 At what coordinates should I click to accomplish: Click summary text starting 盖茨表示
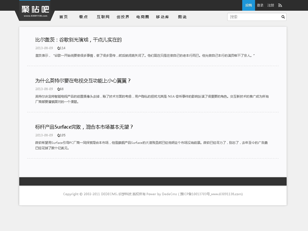pos(145,55)
